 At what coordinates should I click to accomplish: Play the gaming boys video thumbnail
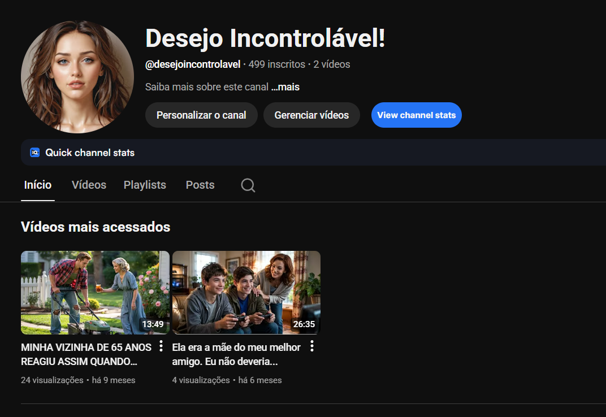click(x=246, y=293)
